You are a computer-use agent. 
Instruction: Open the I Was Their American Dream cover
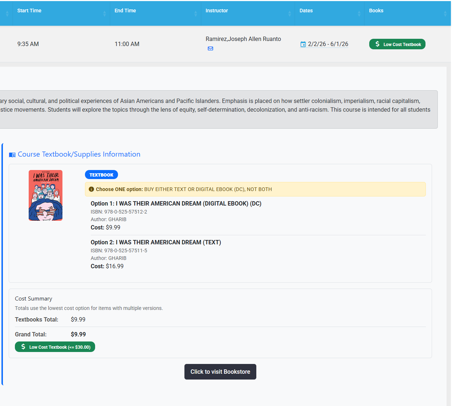pyautogui.click(x=45, y=195)
